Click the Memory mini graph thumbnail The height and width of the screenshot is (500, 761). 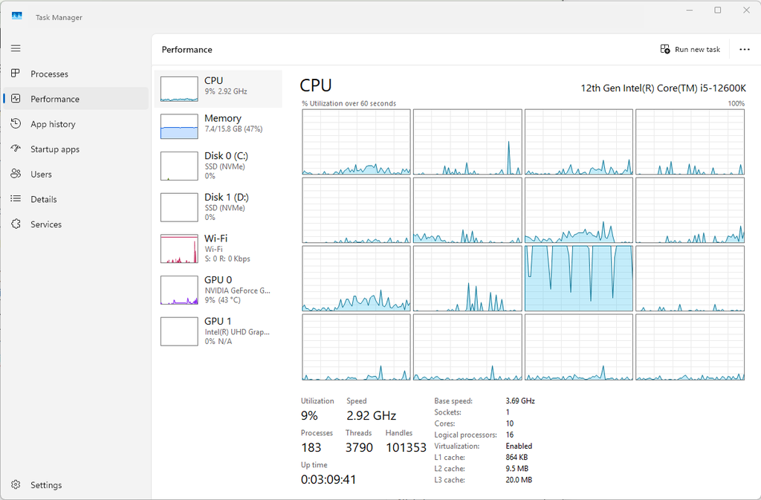pyautogui.click(x=179, y=126)
